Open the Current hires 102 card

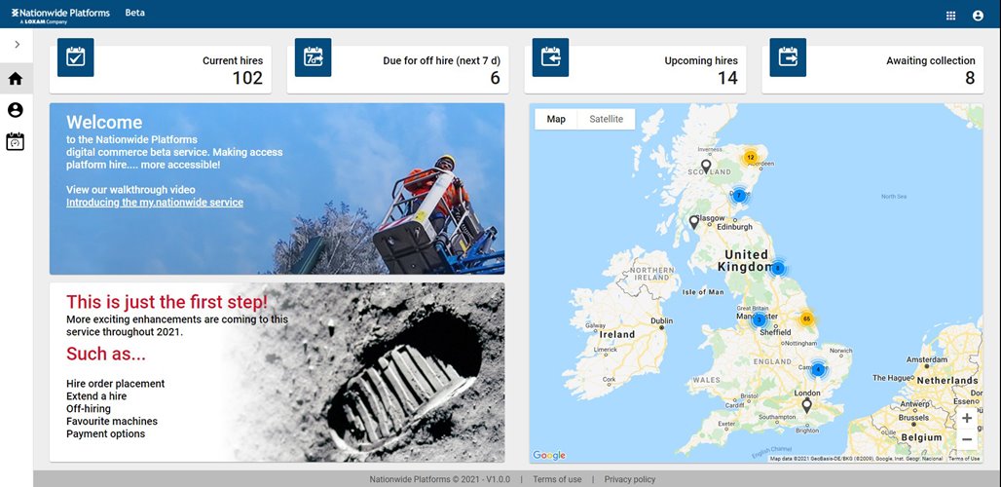[x=161, y=69]
